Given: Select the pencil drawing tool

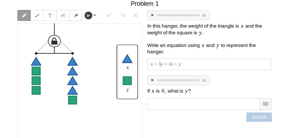Looking at the screenshot, I should pos(24,15).
